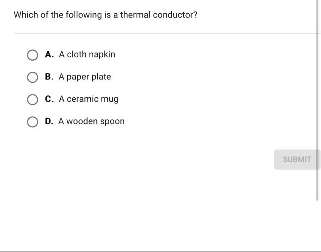Click the word "spoon" in option D
Viewport: 321px width, 252px height.
(113, 121)
